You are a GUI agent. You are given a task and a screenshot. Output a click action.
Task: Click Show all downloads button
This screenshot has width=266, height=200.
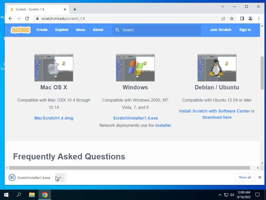pos(245,177)
